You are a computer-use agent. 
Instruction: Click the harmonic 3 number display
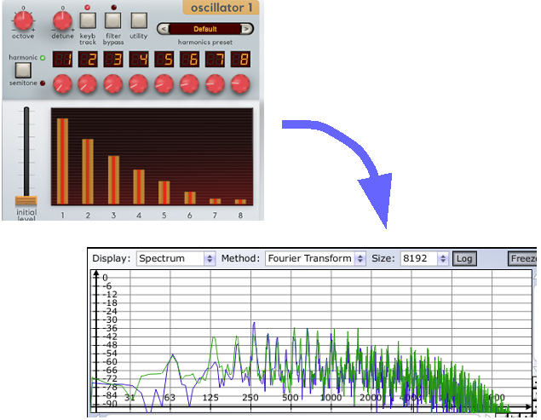click(113, 59)
